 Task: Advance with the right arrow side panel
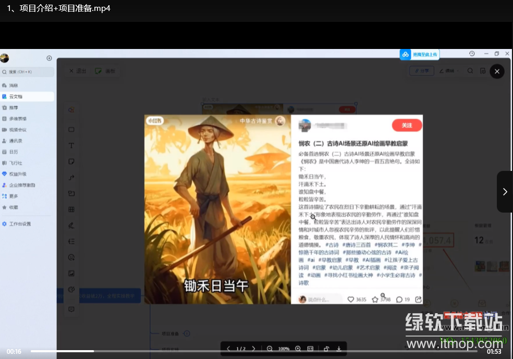[505, 192]
